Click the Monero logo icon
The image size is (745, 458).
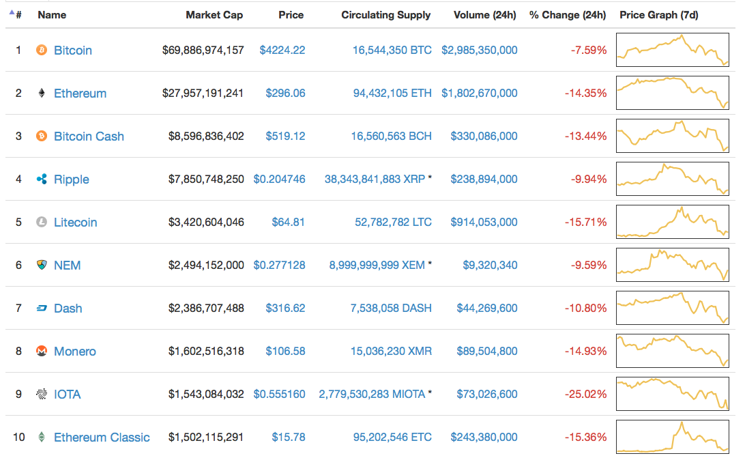click(x=42, y=352)
